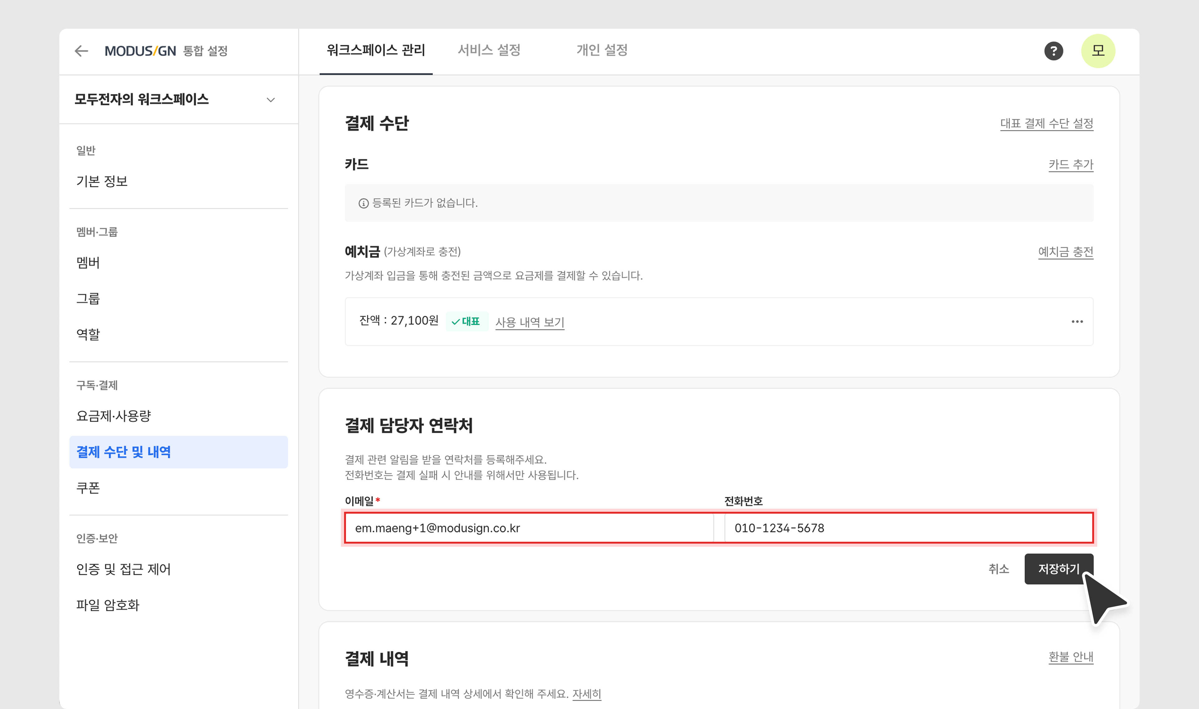The width and height of the screenshot is (1199, 709).
Task: Click the MODUS/GN logo
Action: coord(140,51)
